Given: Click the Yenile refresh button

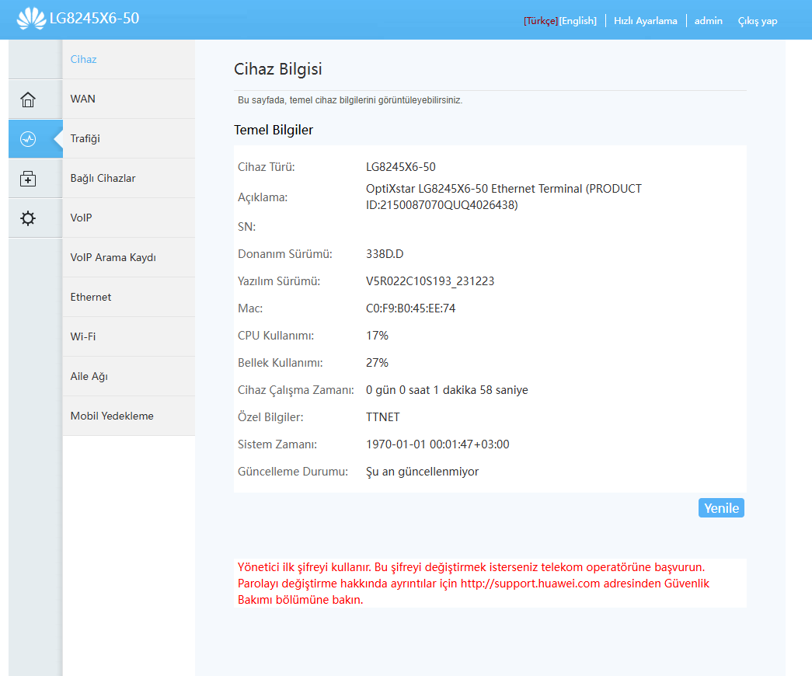Looking at the screenshot, I should [721, 508].
